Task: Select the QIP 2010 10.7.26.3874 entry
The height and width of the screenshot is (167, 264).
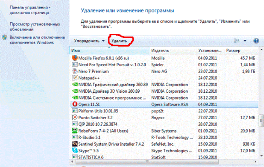Action: point(164,124)
